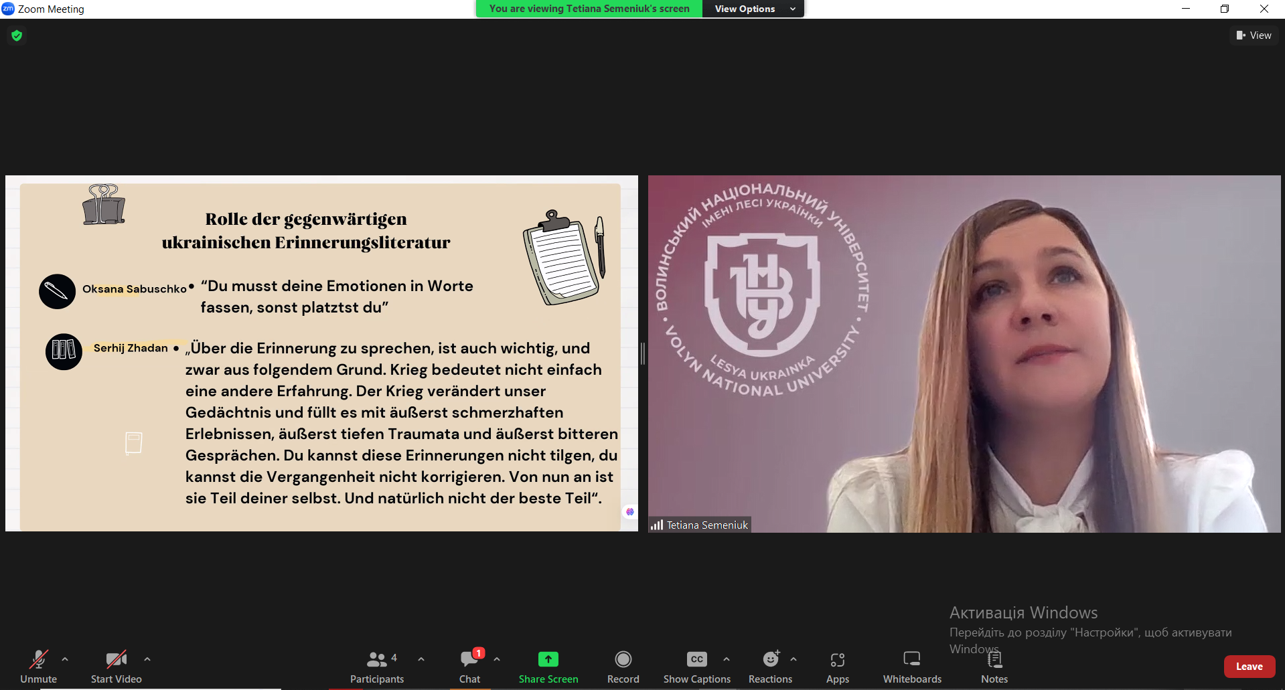Open the Apps panel
The width and height of the screenshot is (1285, 690).
837,667
